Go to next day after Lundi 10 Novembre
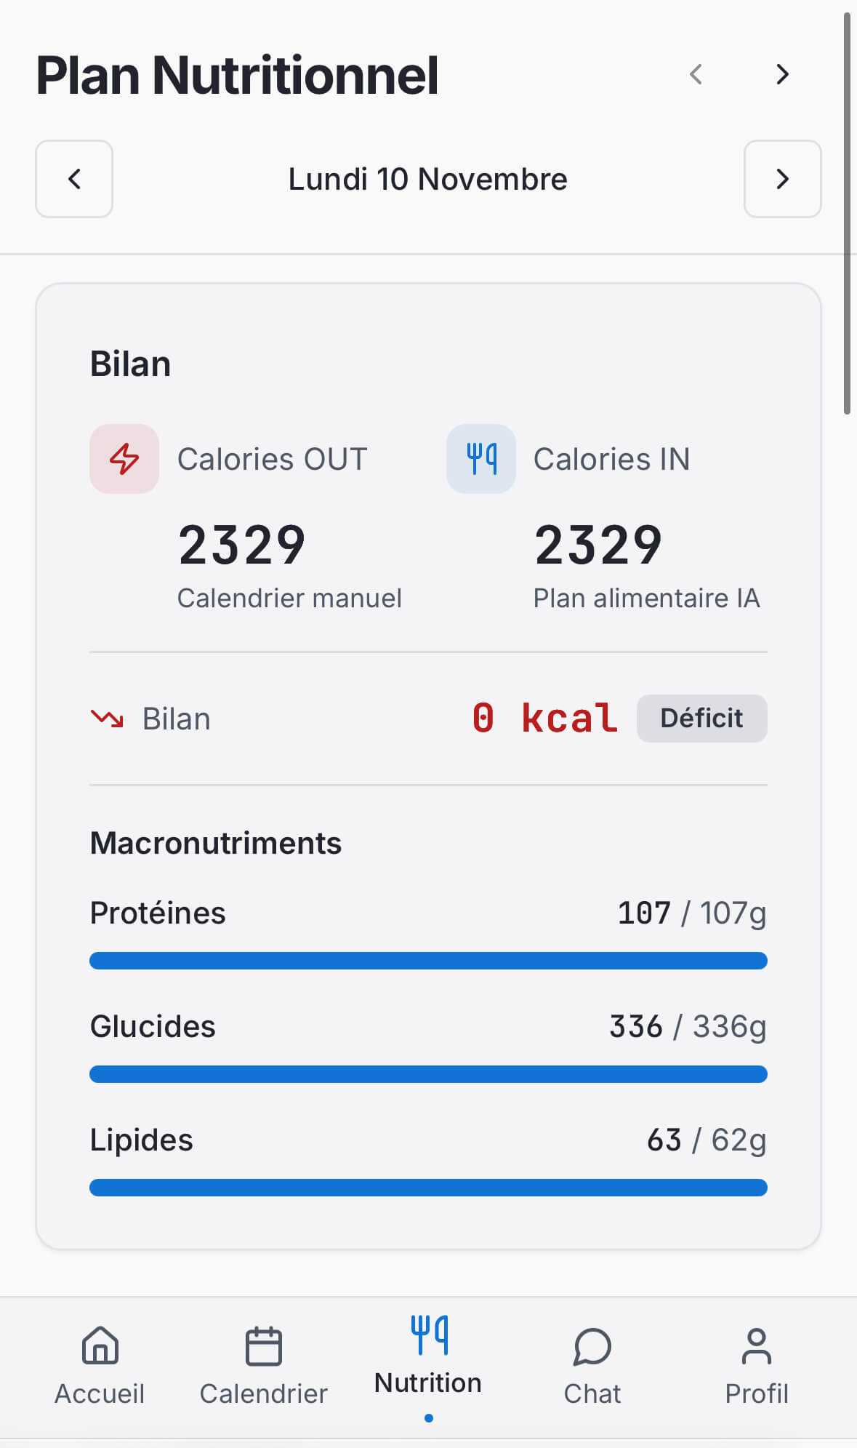 782,179
